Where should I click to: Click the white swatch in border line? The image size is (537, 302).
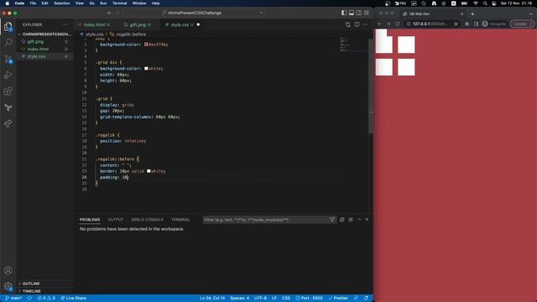pyautogui.click(x=149, y=171)
